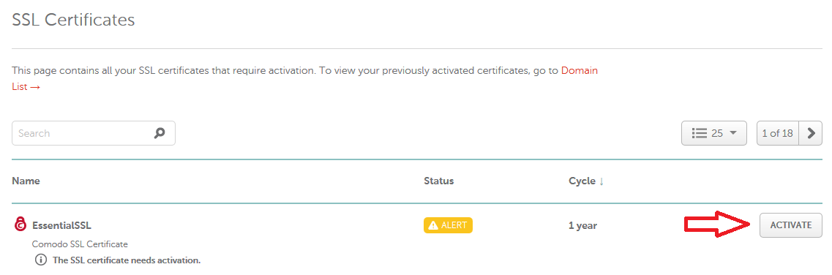Click the list lines icon beside 25
The height and width of the screenshot is (275, 832).
(x=700, y=133)
